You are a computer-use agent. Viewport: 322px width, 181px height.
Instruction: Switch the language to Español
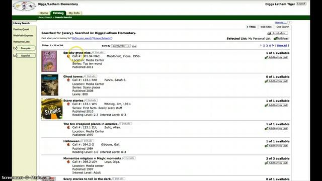pyautogui.click(x=26, y=56)
